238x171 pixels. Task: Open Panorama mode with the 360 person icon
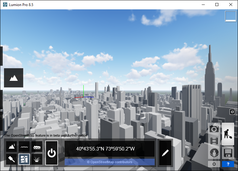coord(214,153)
